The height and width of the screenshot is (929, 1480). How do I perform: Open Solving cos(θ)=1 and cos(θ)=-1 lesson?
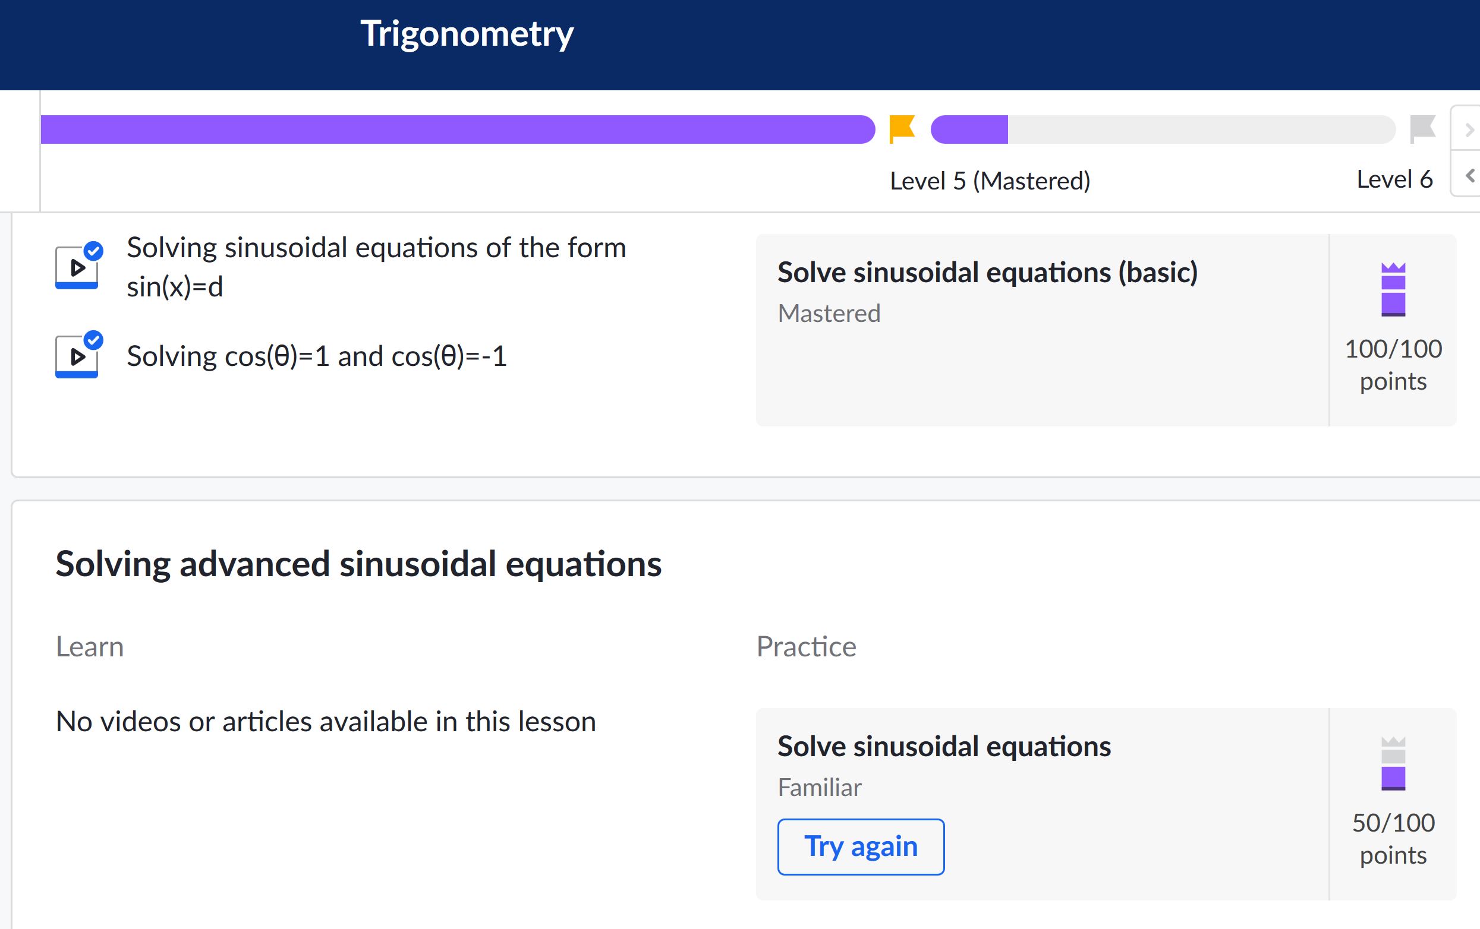(x=317, y=356)
